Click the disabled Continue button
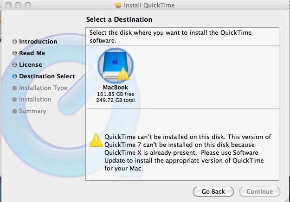290x202 pixels. coord(260,191)
